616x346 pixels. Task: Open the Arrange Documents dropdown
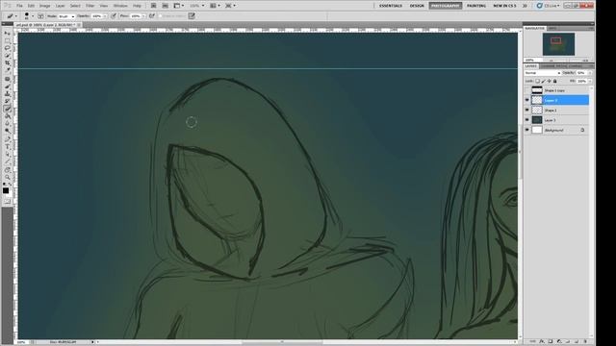click(x=215, y=6)
